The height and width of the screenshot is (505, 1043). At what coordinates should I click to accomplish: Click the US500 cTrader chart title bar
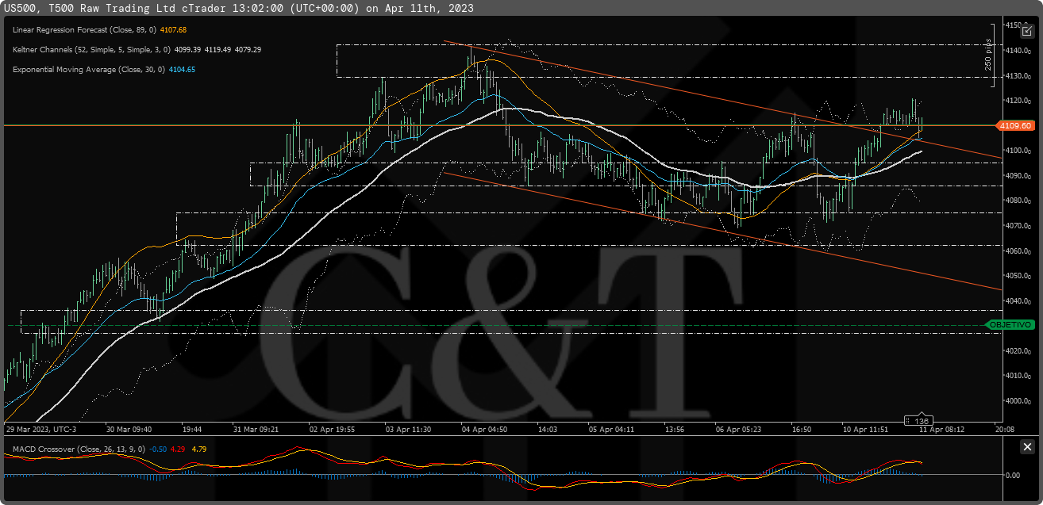[x=238, y=8]
